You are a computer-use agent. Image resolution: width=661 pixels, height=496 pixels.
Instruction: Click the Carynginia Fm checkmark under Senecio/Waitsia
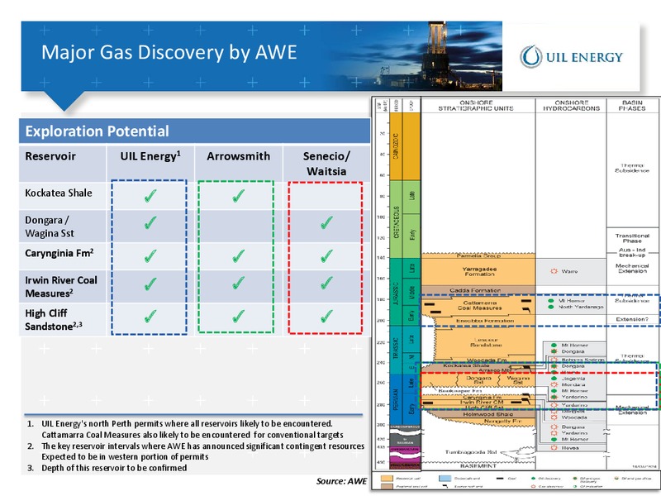pos(326,256)
